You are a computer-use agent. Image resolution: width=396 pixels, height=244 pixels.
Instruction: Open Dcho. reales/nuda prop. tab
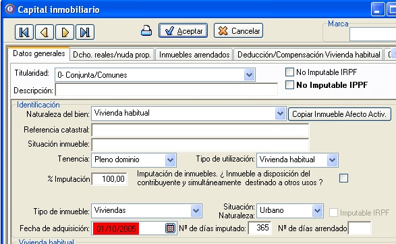click(x=112, y=55)
